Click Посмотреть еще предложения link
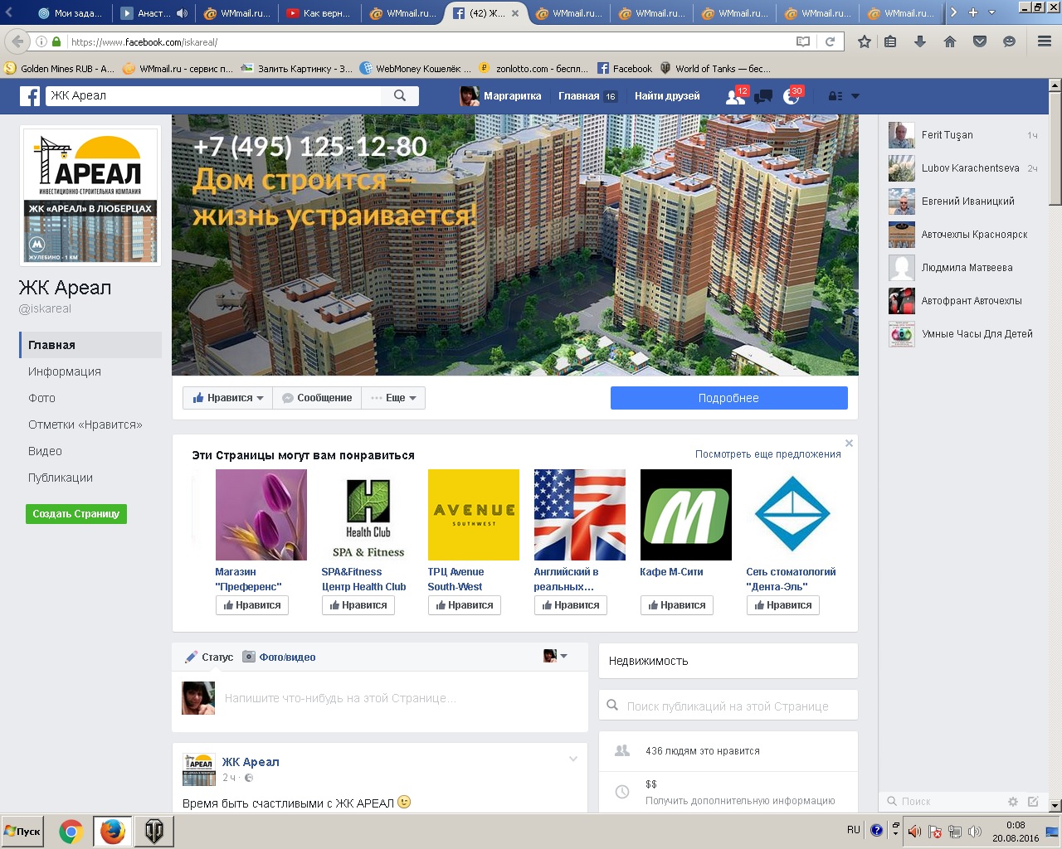Screen dimensions: 1062x849 (x=768, y=454)
